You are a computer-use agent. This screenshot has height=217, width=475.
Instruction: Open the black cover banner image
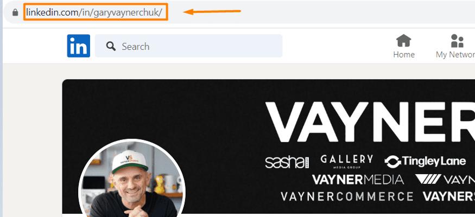(x=268, y=148)
